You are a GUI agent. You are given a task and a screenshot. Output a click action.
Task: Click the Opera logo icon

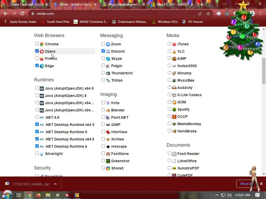tap(42, 52)
